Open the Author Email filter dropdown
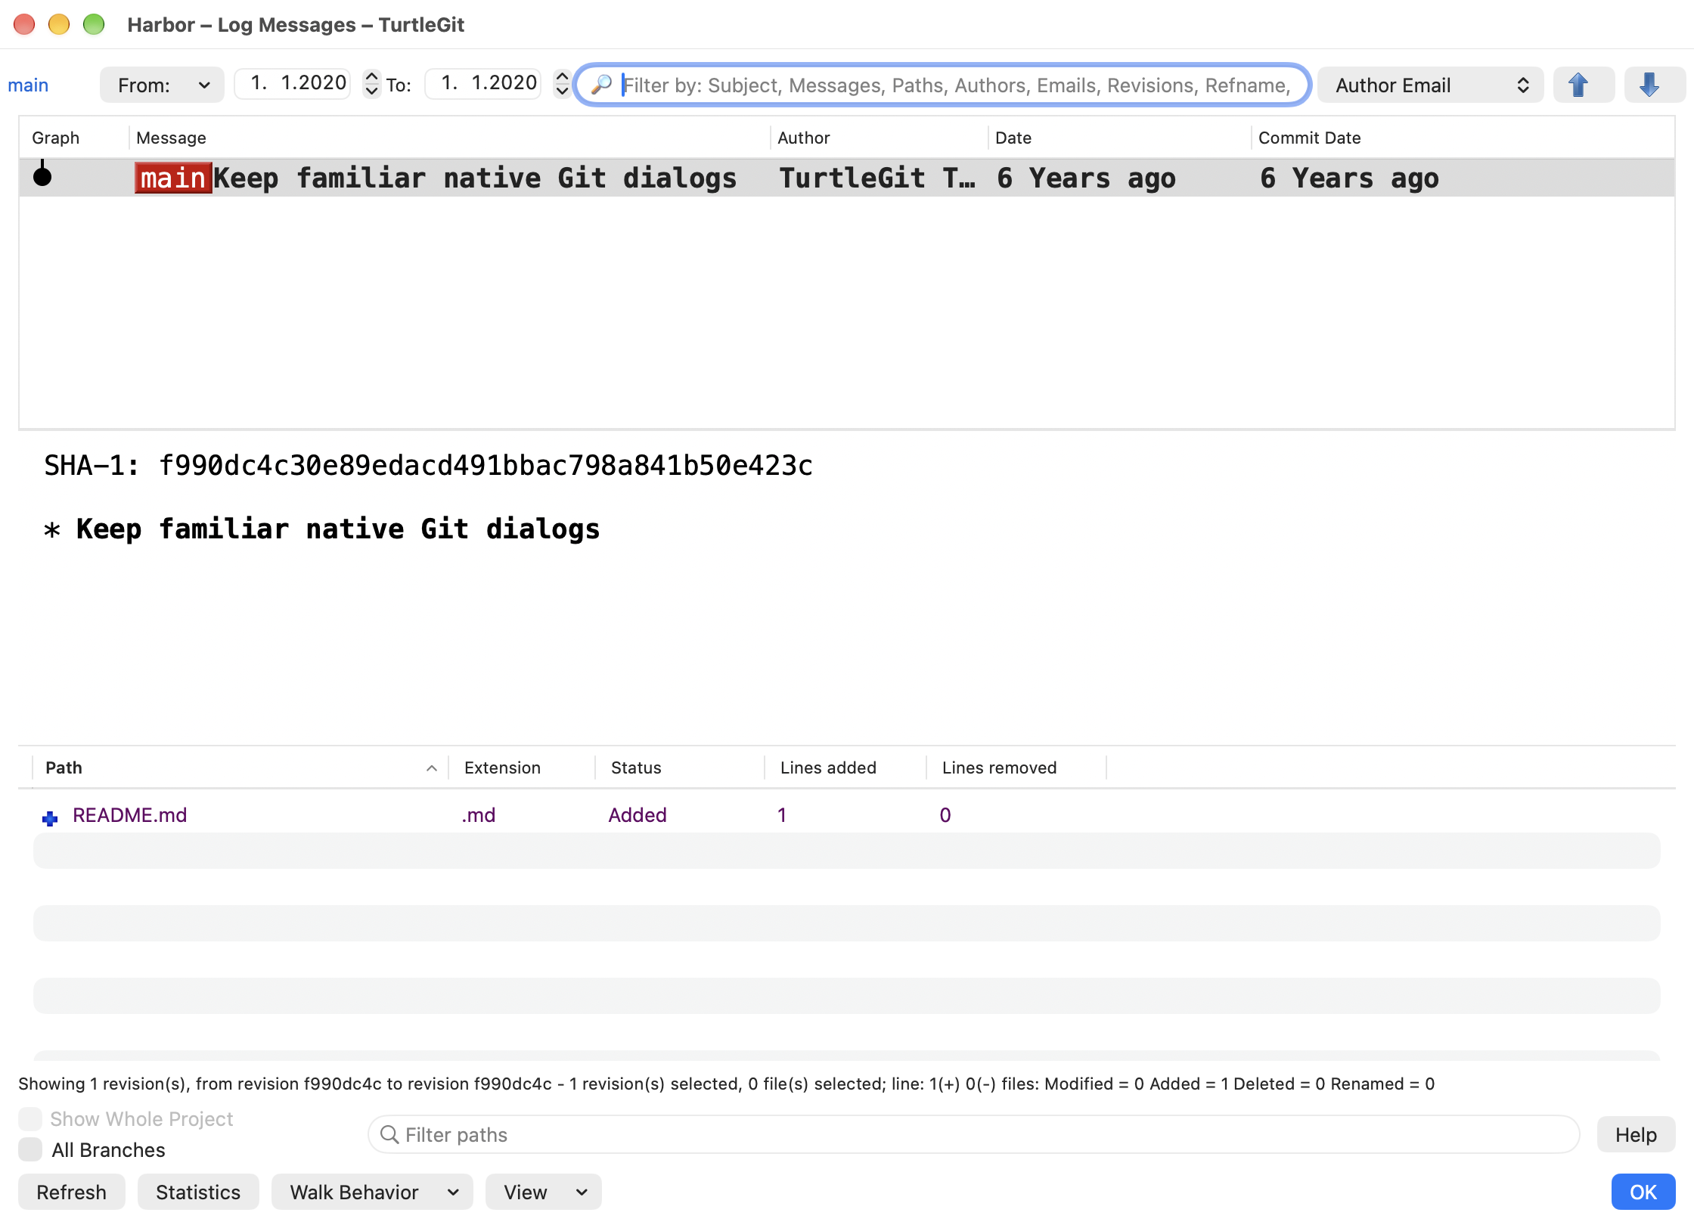The height and width of the screenshot is (1228, 1694). pos(1430,85)
